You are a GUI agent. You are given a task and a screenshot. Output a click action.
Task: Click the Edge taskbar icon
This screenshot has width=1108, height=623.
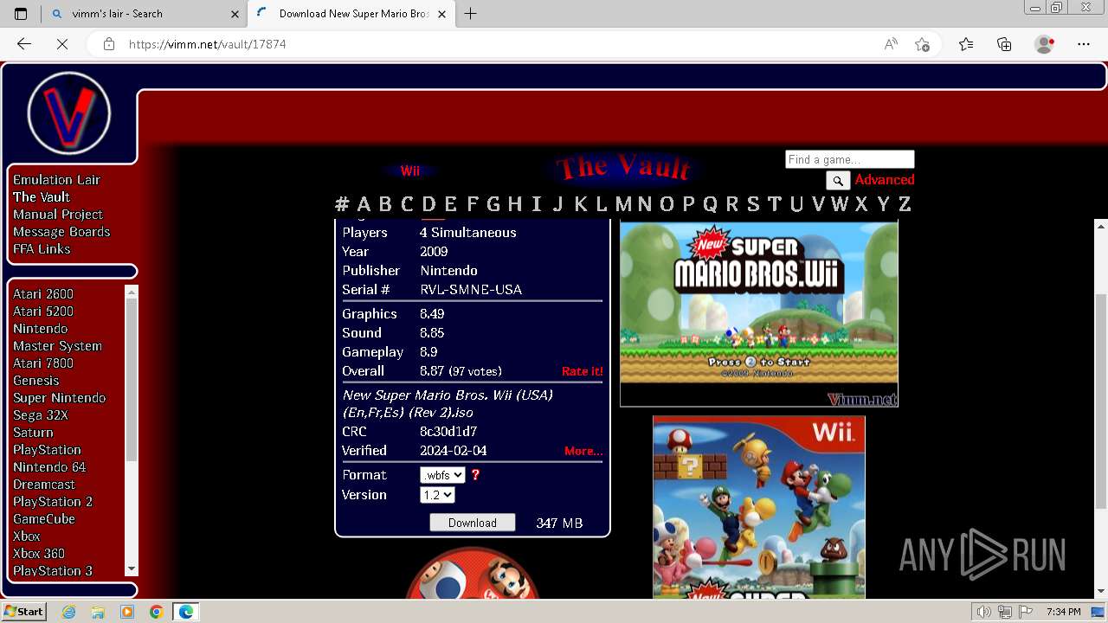click(186, 612)
